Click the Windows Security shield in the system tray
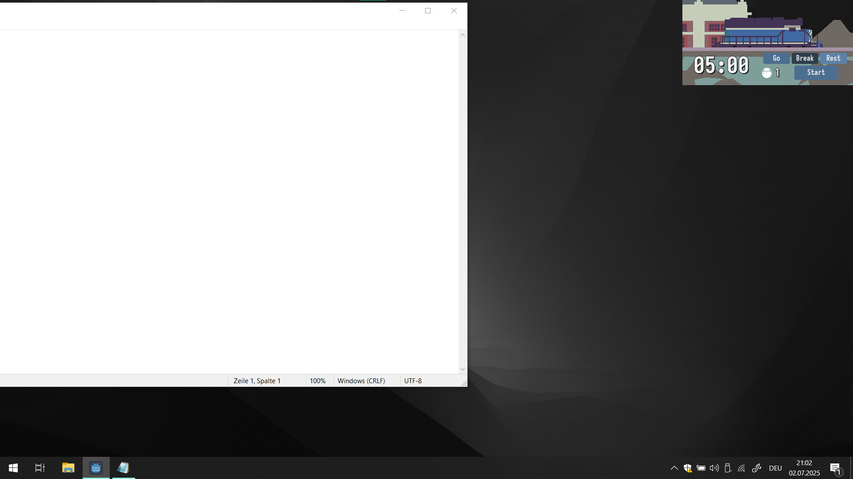853x479 pixels. click(688, 468)
